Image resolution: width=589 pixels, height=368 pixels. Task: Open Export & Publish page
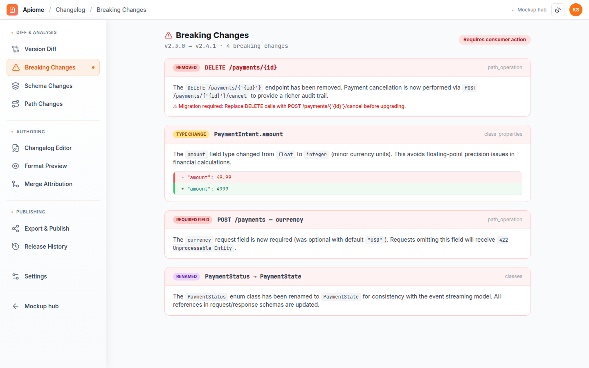pyautogui.click(x=53, y=229)
